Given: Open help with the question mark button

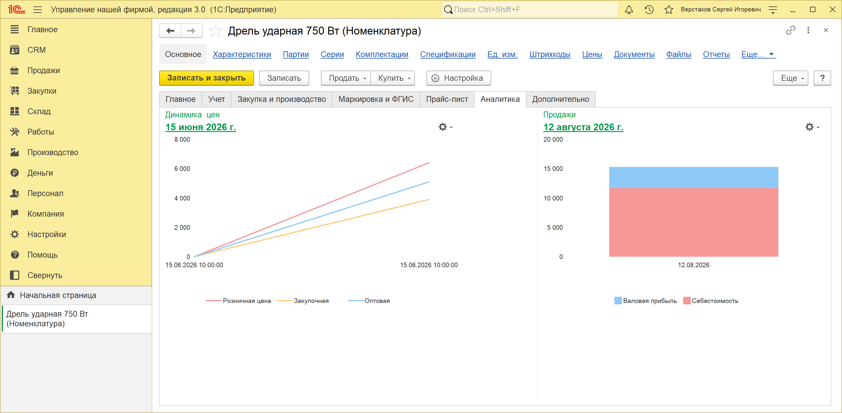Looking at the screenshot, I should [x=822, y=78].
